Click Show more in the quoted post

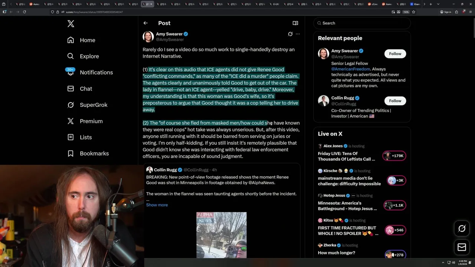157,205
